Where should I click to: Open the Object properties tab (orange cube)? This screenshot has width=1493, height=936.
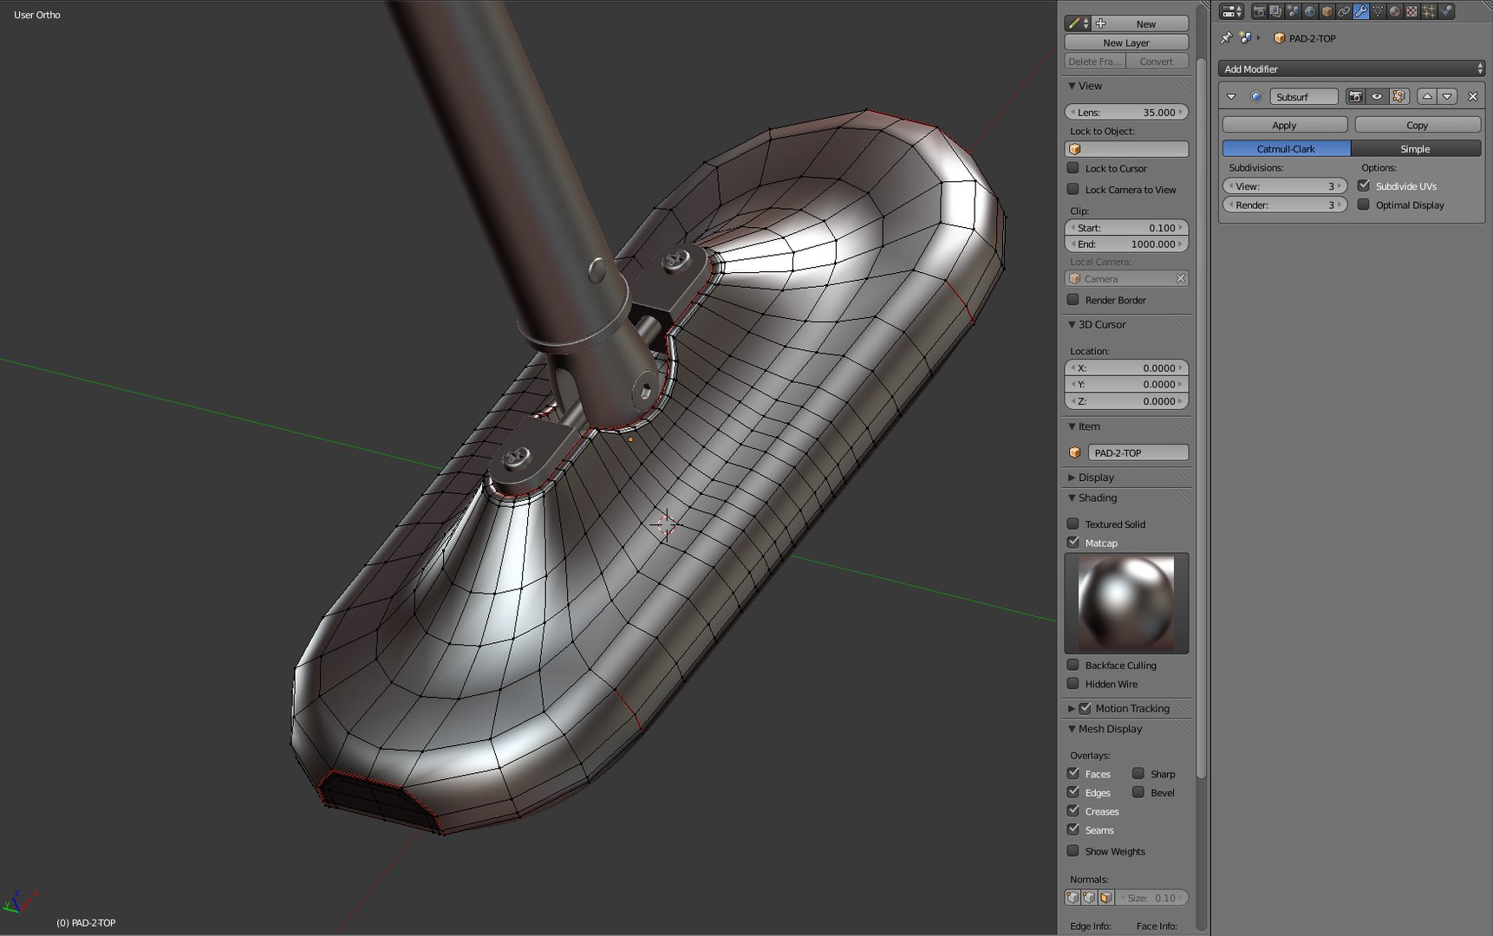tap(1327, 11)
